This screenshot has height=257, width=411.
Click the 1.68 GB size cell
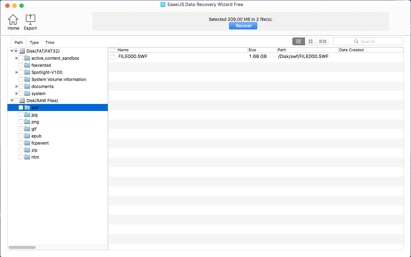[258, 56]
